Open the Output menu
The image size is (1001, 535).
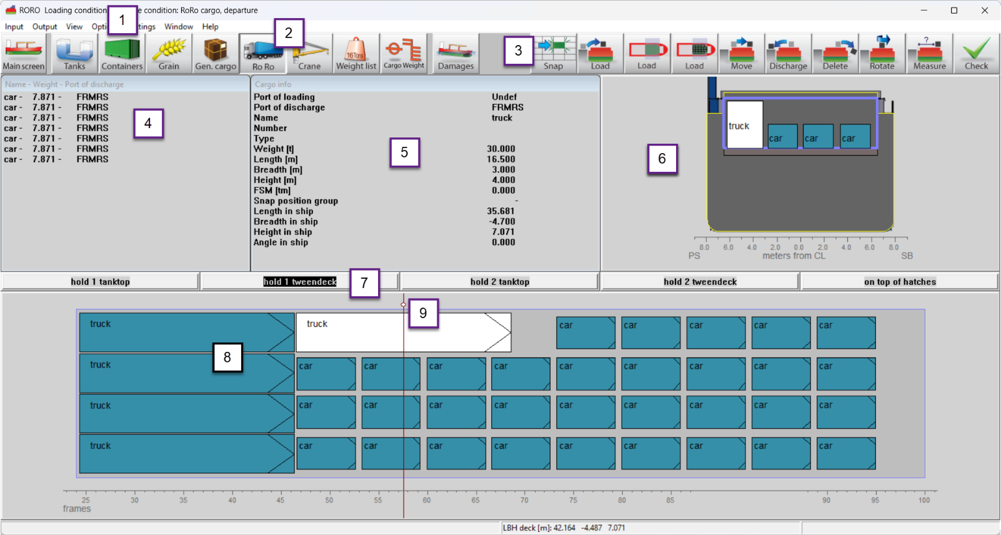(44, 27)
